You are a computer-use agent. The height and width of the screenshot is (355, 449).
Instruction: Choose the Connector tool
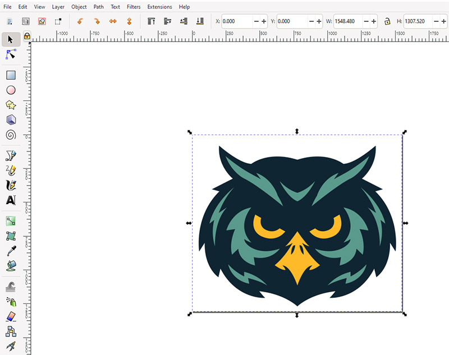tap(11, 331)
